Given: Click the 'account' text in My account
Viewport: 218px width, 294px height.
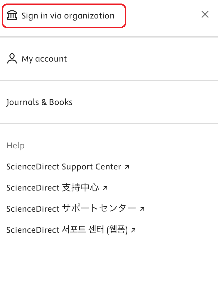Looking at the screenshot, I should click(x=51, y=59).
